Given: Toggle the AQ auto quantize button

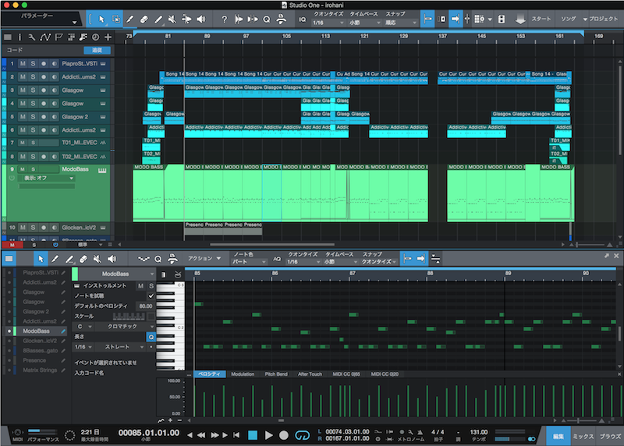Looking at the screenshot, I should click(x=277, y=259).
